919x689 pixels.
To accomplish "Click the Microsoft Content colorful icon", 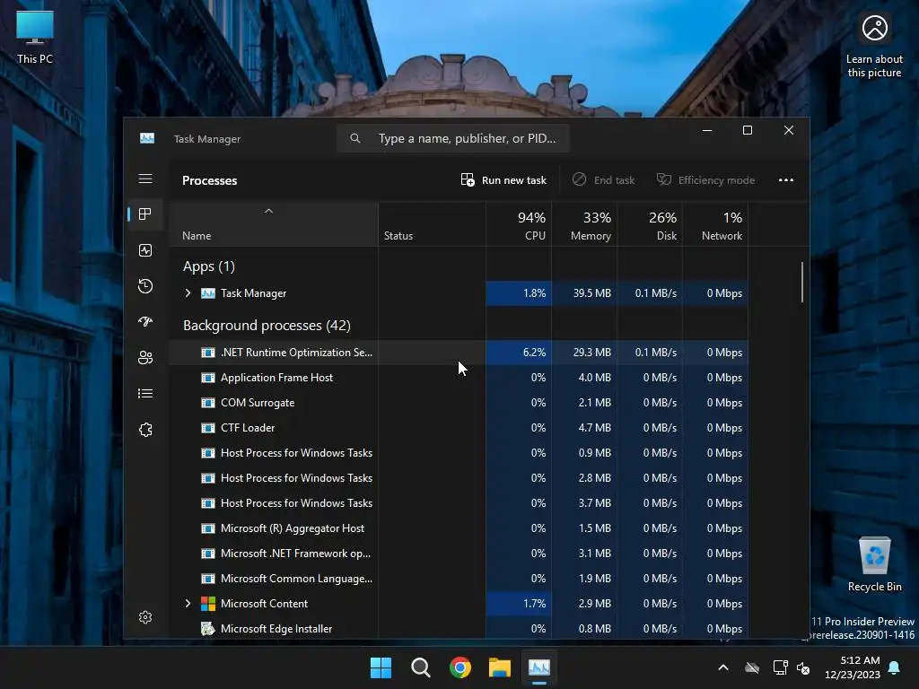I will [208, 604].
